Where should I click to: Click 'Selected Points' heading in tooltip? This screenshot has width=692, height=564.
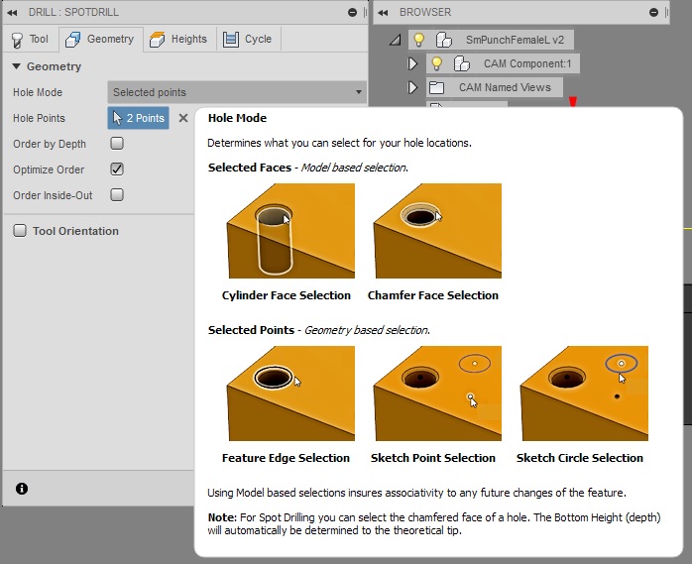click(251, 330)
